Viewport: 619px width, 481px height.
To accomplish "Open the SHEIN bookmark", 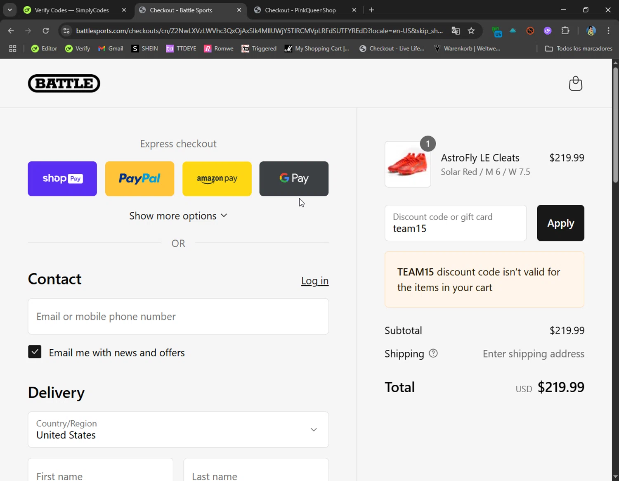I will coord(144,49).
